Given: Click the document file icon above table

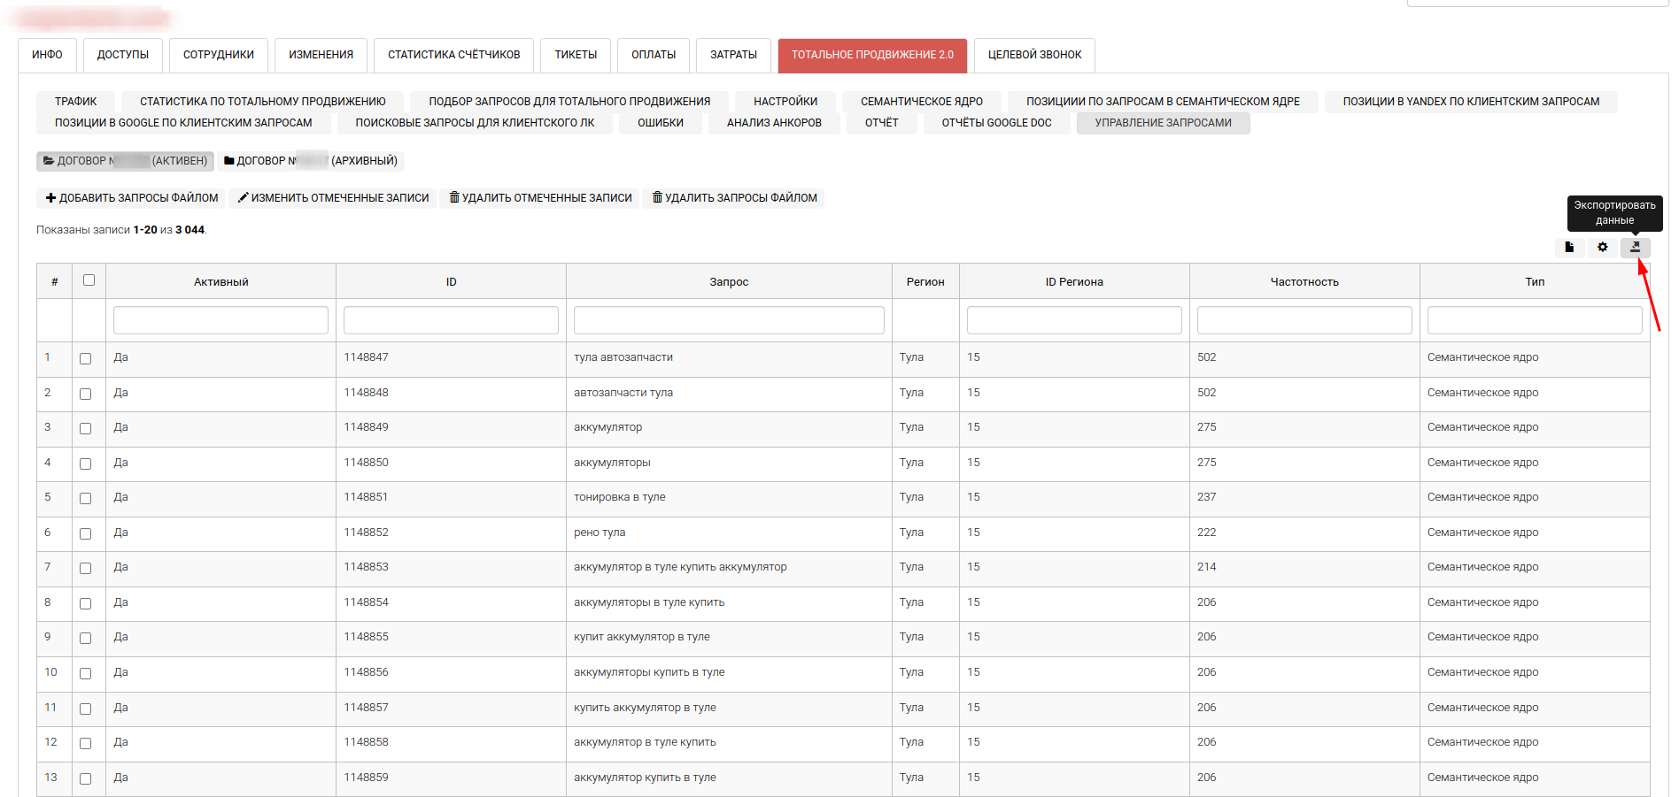Looking at the screenshot, I should coord(1569,248).
